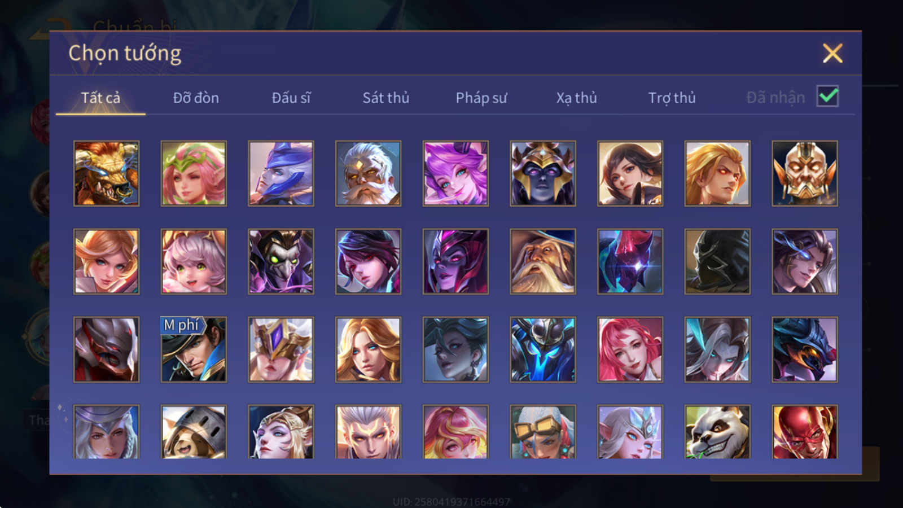The height and width of the screenshot is (508, 903).
Task: Open the Xạ thủ tab
Action: tap(576, 98)
